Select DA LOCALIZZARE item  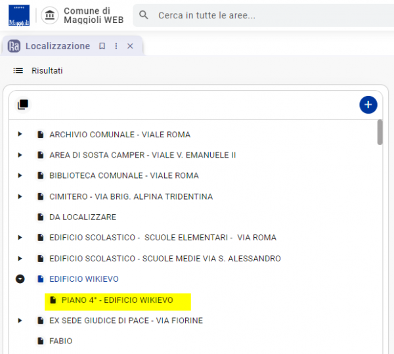(x=83, y=217)
